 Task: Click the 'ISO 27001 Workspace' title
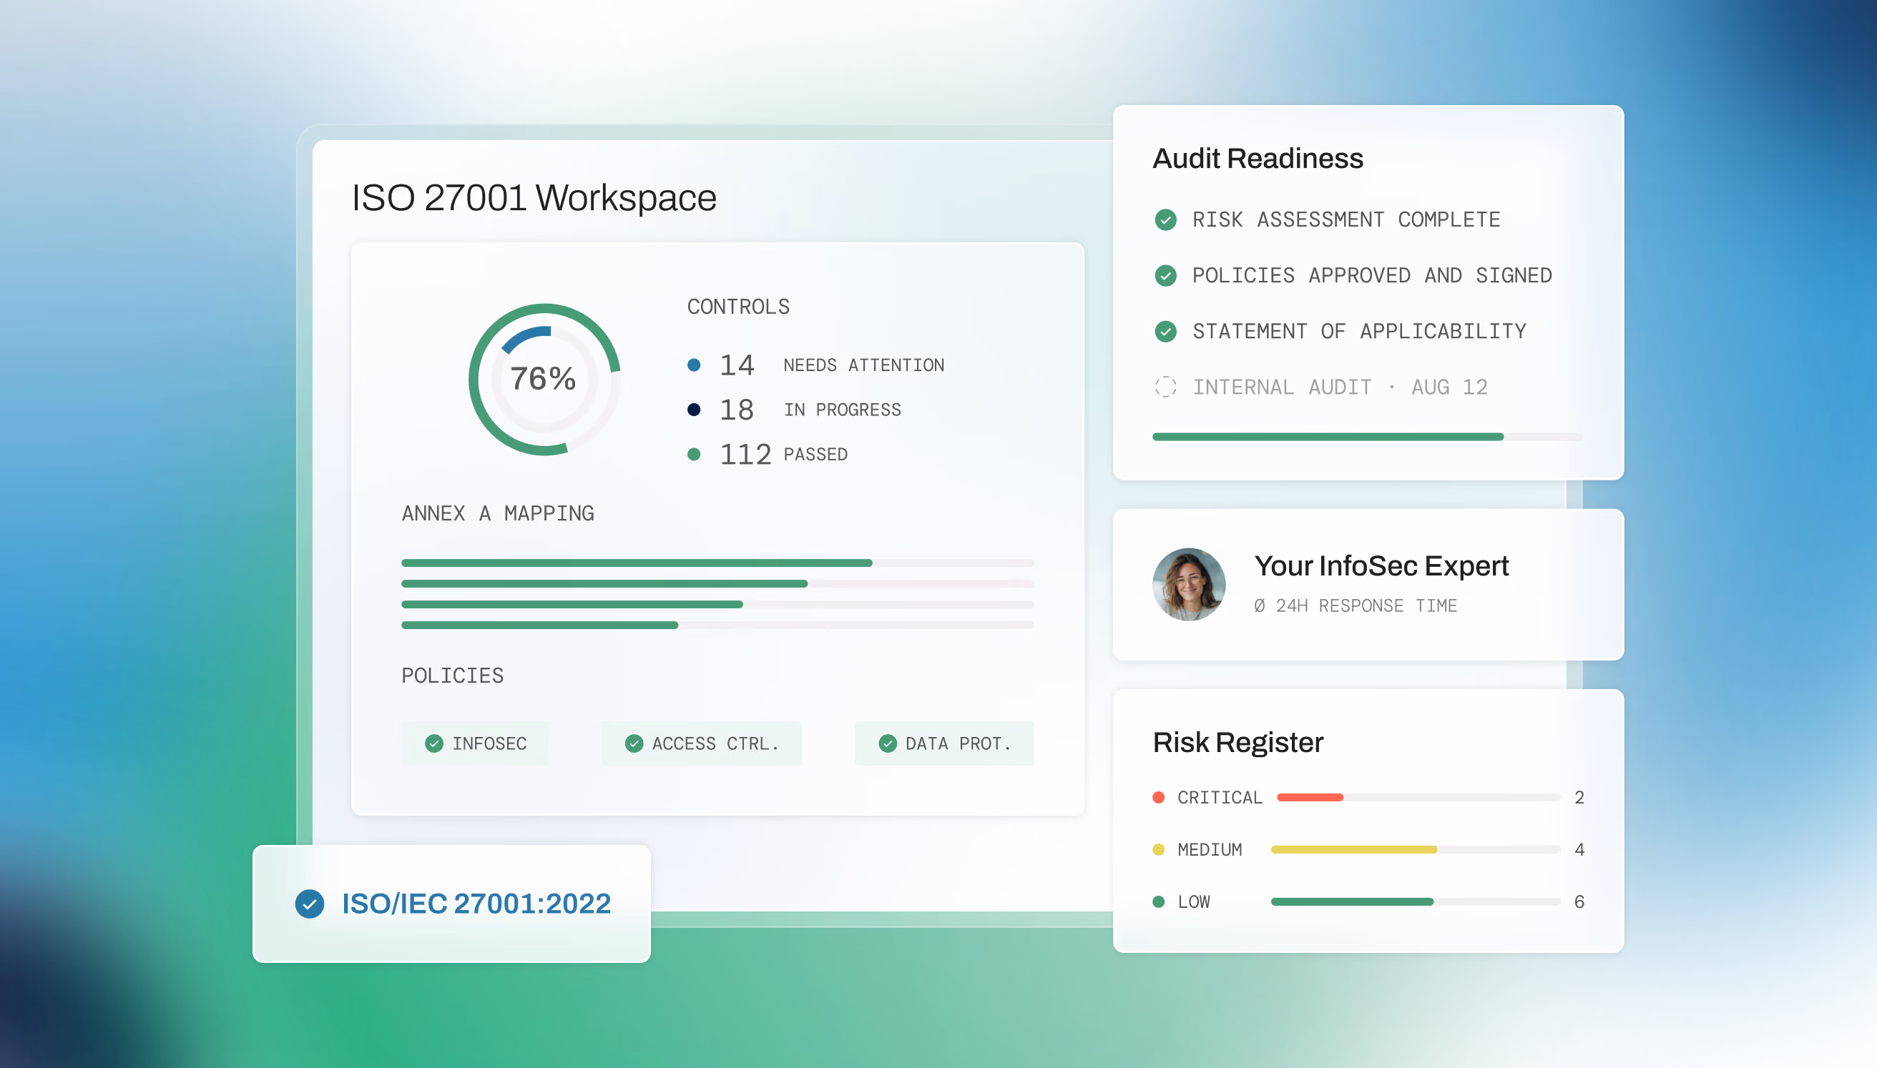[534, 197]
